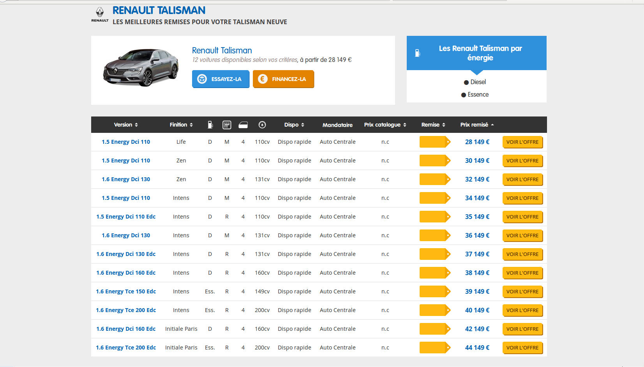The width and height of the screenshot is (644, 367).
Task: Click discount tag for 28 149 € row
Action: (x=435, y=142)
